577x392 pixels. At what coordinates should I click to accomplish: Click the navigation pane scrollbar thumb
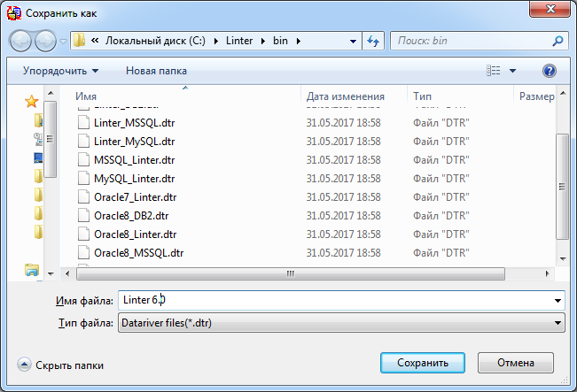[51, 139]
